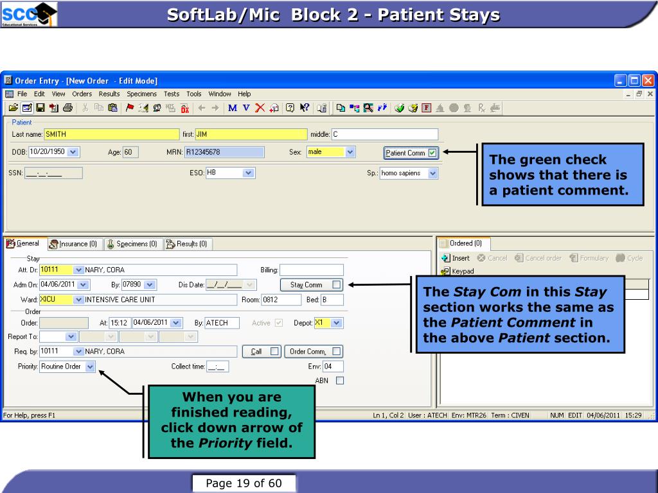
Task: Select the Ordered (0) tab
Action: [463, 243]
